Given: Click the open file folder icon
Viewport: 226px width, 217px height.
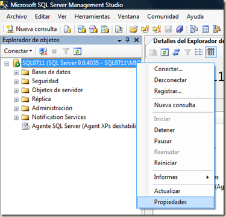Looking at the screenshot, I should pyautogui.click(x=133, y=30).
